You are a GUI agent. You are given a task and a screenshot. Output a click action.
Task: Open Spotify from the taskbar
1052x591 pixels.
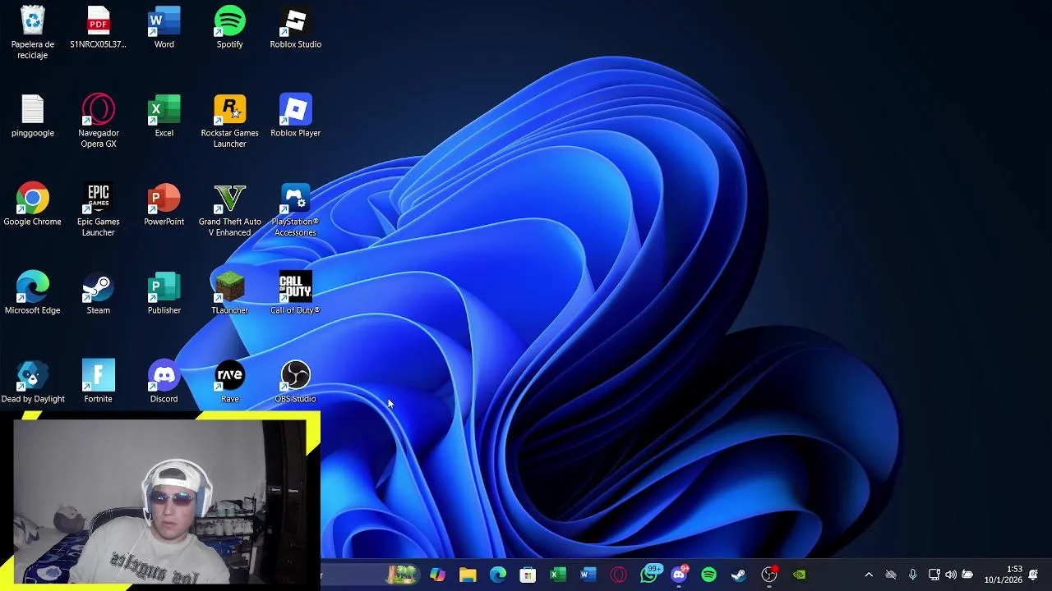[708, 575]
